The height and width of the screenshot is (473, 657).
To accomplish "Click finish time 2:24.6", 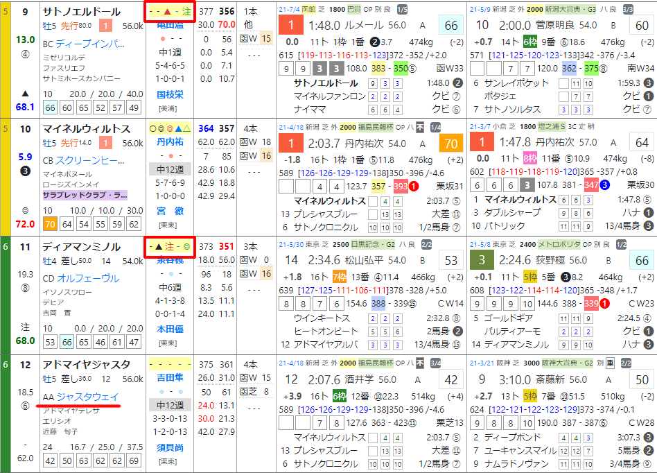I will pos(515,260).
